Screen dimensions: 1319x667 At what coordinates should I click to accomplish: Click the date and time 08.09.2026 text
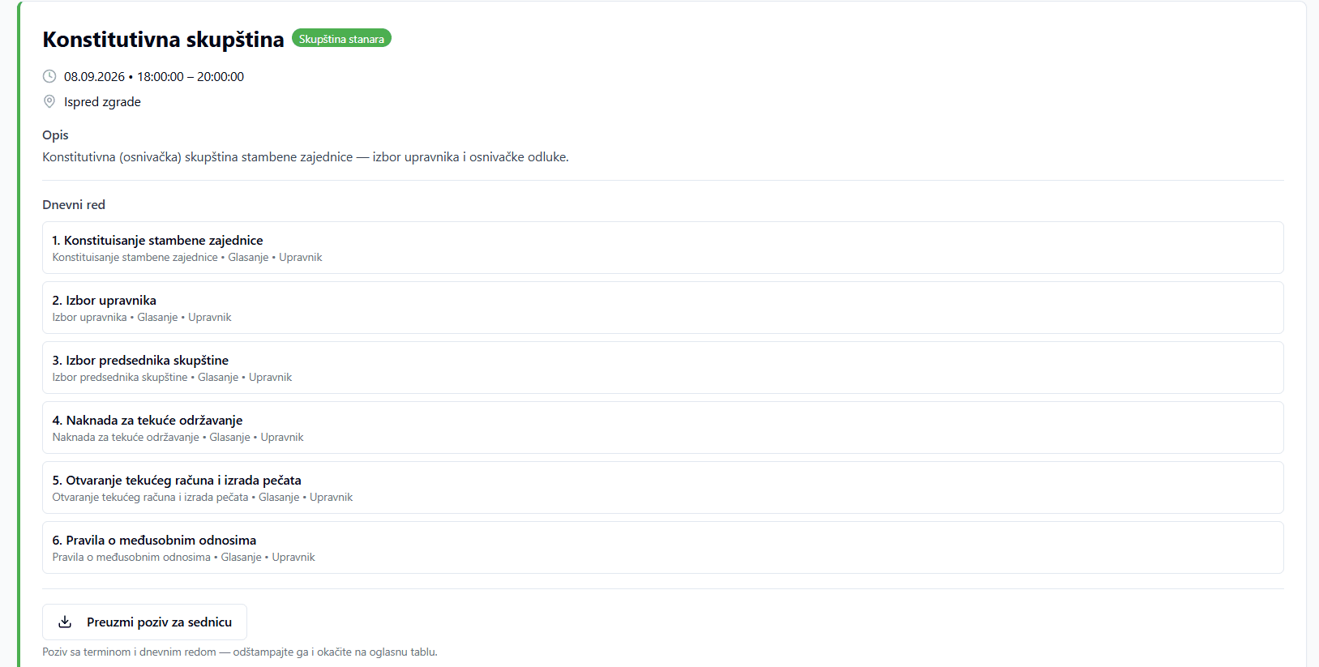[x=154, y=76]
